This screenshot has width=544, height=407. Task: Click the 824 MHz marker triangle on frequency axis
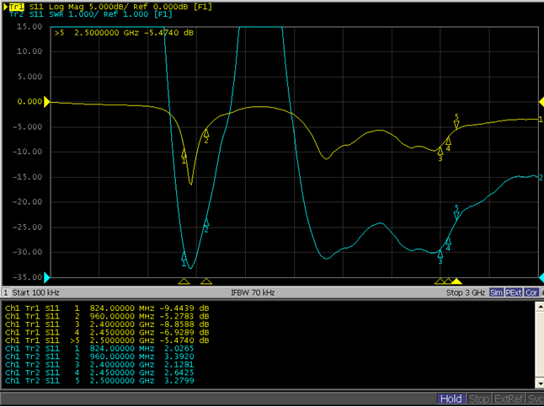click(x=184, y=281)
